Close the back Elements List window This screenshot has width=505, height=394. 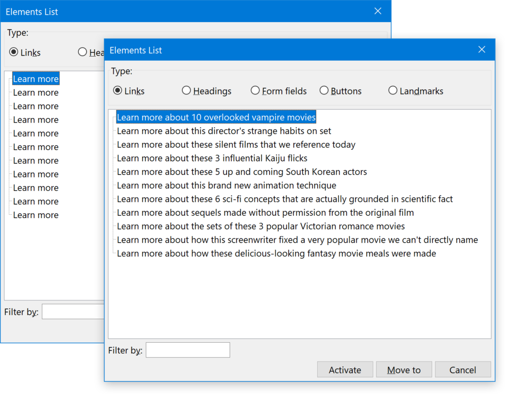pyautogui.click(x=378, y=11)
